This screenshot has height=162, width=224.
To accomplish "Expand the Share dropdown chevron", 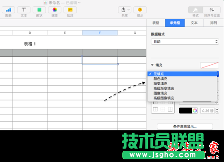I will [x=129, y=10].
